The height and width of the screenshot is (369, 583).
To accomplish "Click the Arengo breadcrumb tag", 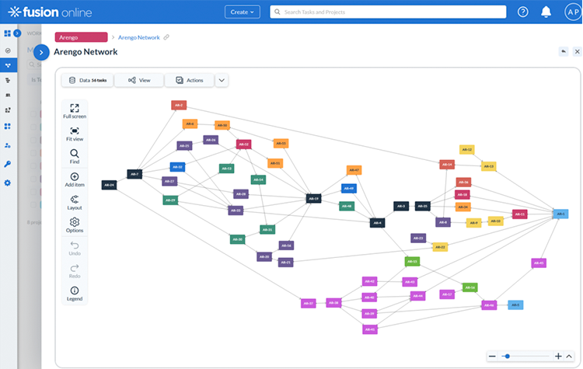I will (81, 37).
